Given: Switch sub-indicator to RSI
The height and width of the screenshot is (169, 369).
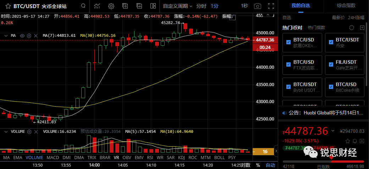Looking at the screenshot, I should tap(150, 157).
